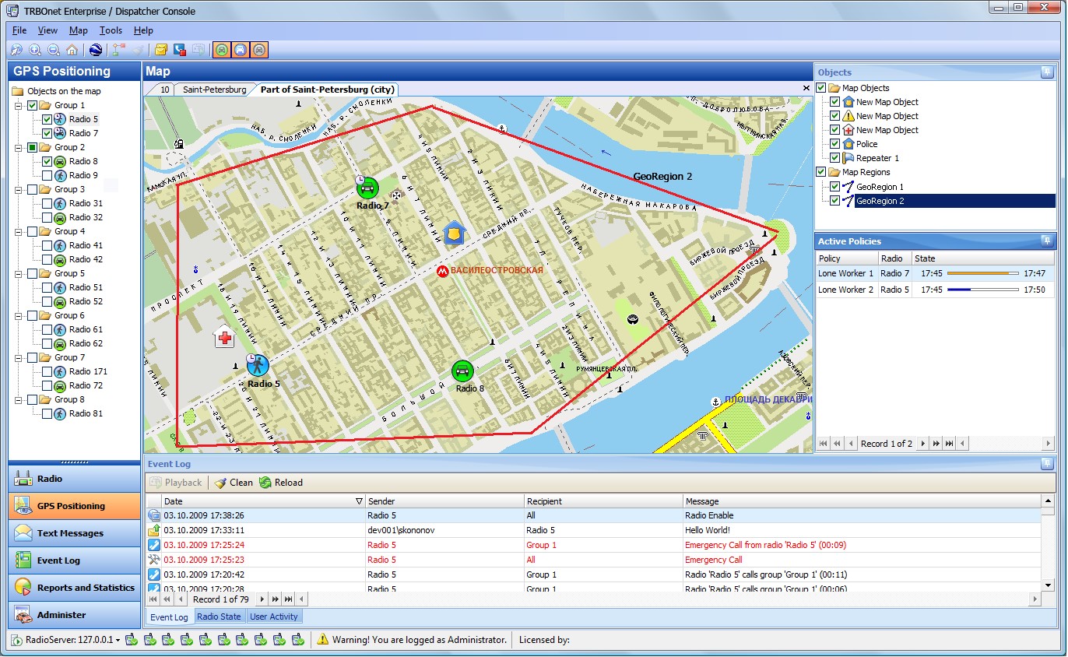The width and height of the screenshot is (1068, 657).
Task: Click the zoom in magnifier toolbar icon
Action: (x=35, y=50)
